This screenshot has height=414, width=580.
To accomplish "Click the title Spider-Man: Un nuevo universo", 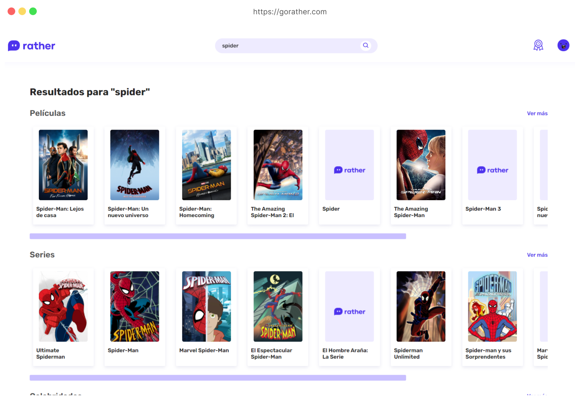I will 128,212.
